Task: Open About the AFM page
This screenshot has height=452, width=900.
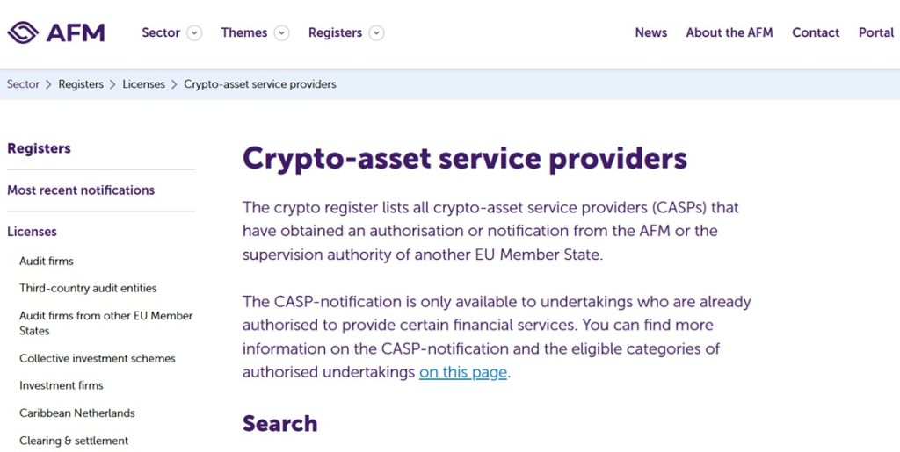Action: pos(729,32)
